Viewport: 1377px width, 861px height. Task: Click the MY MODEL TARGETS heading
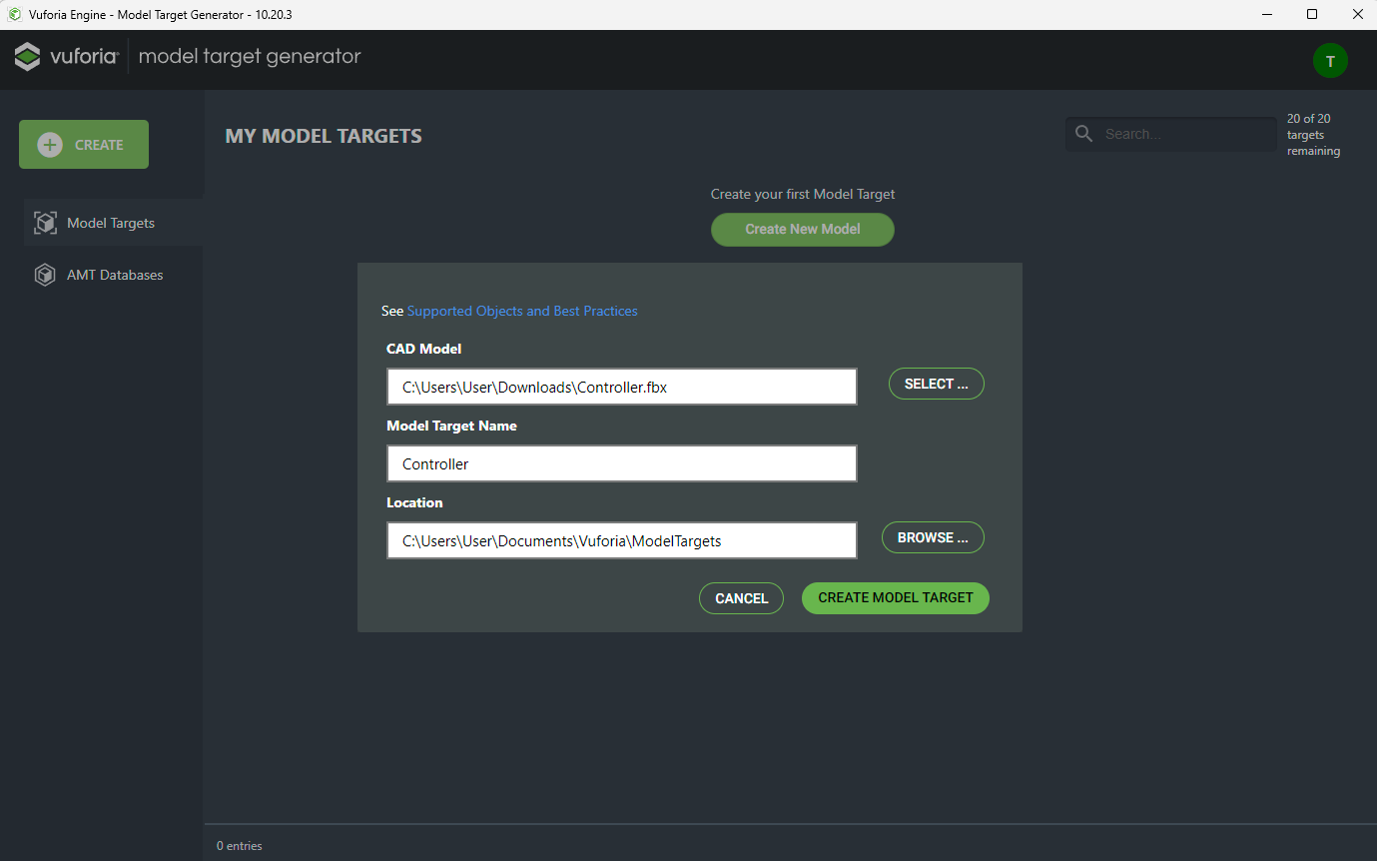click(x=324, y=136)
